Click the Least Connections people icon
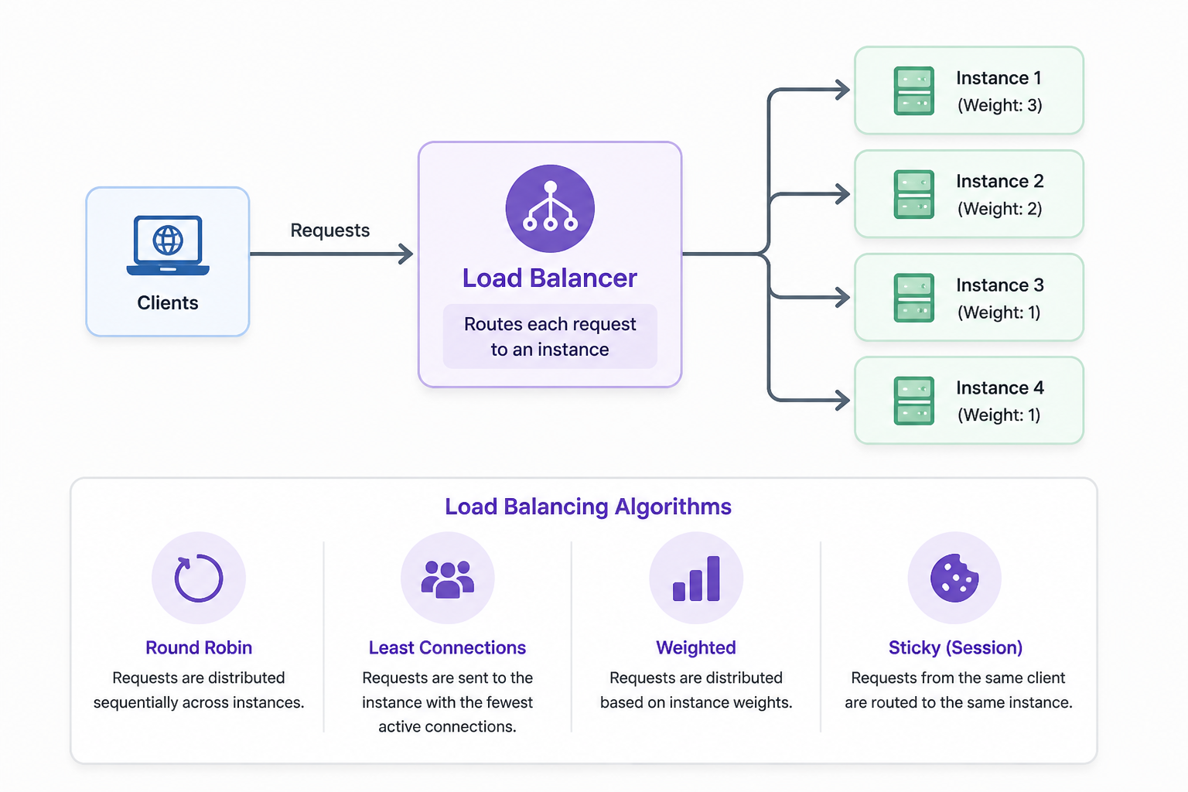Image resolution: width=1188 pixels, height=792 pixels. pyautogui.click(x=447, y=578)
